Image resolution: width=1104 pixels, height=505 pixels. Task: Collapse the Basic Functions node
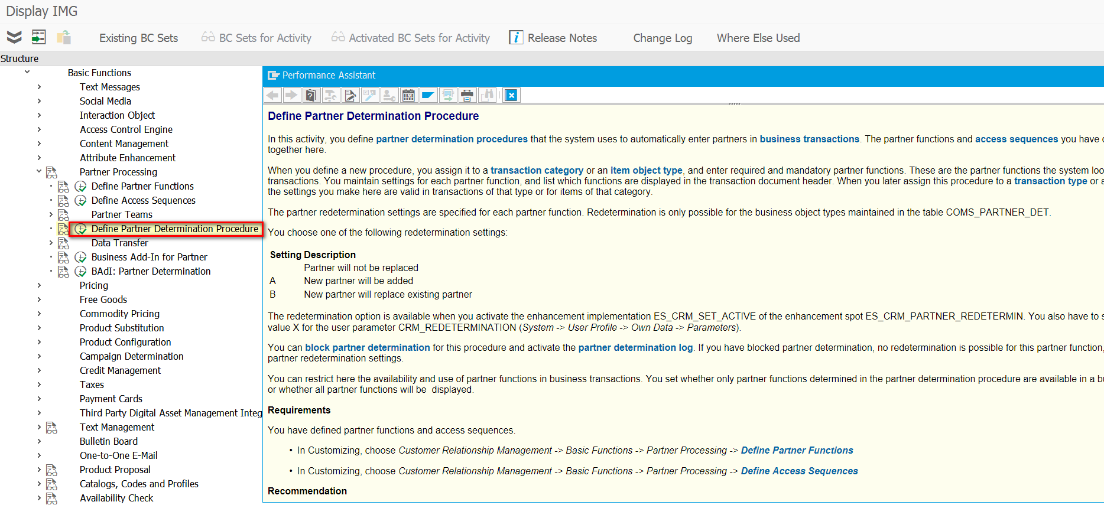coord(27,72)
